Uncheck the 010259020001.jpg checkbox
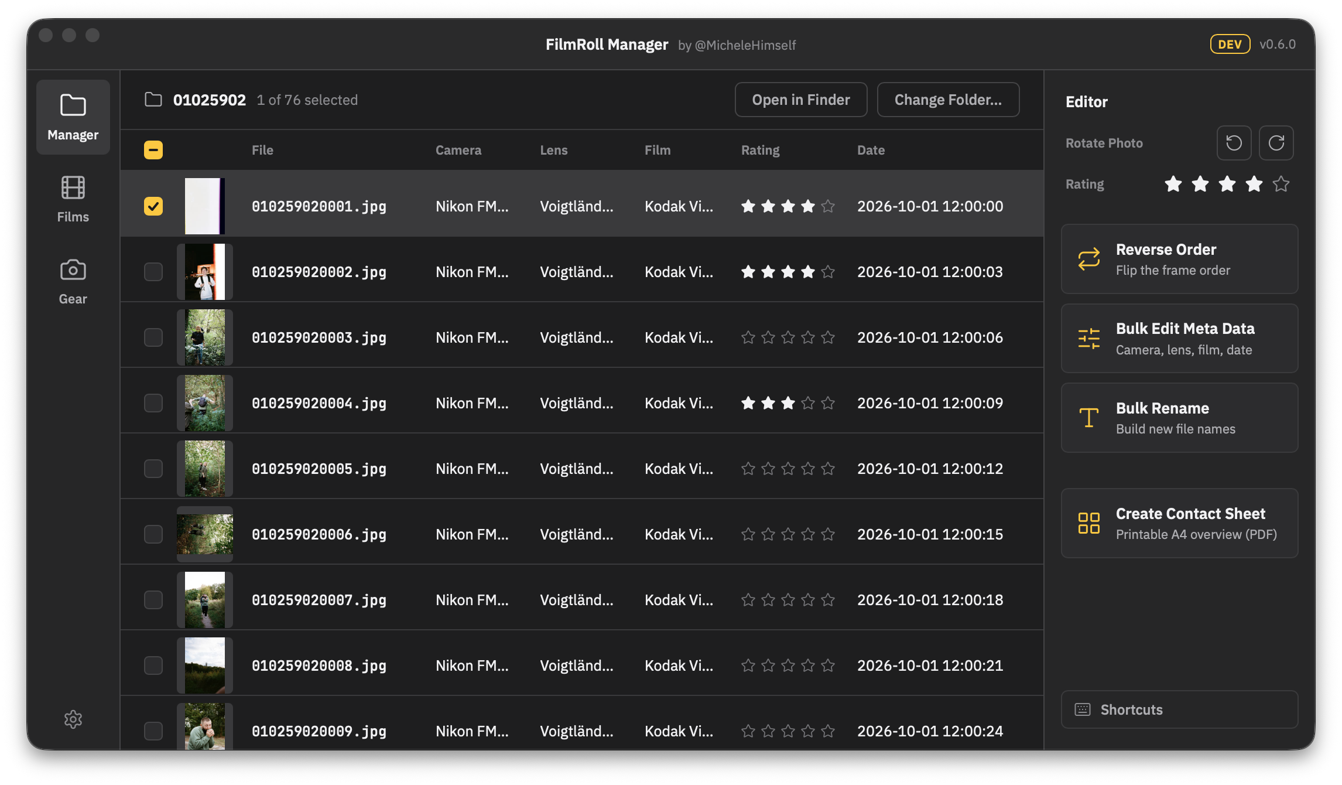The height and width of the screenshot is (785, 1342). click(153, 206)
